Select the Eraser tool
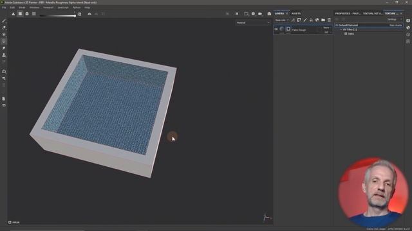 [x=4, y=28]
